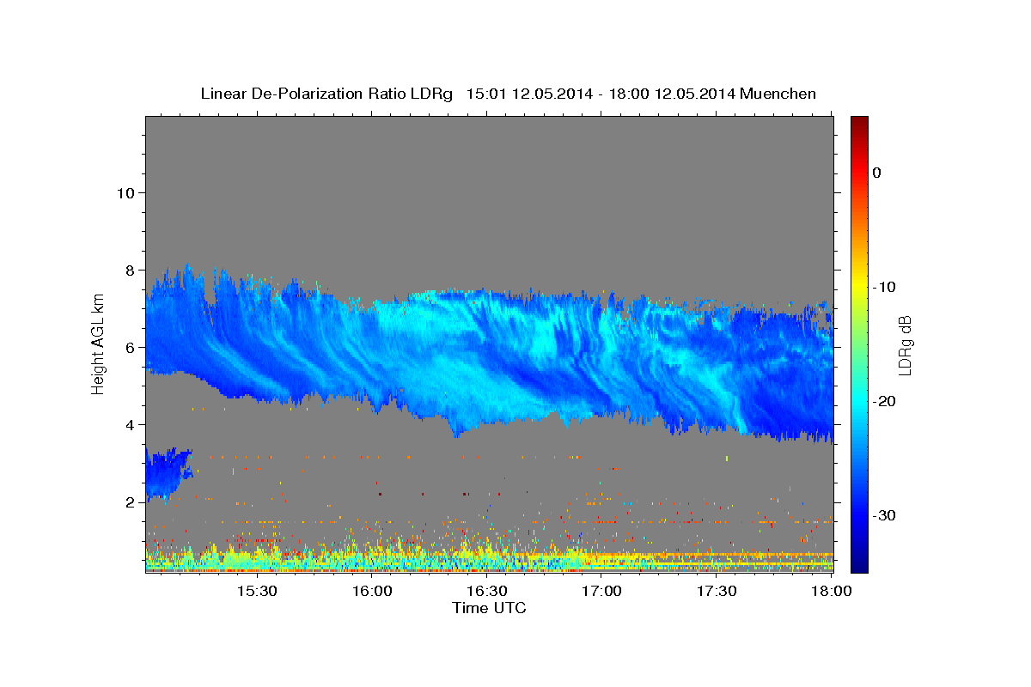1031x687 pixels.
Task: Click the colorbar value -10
Action: (883, 287)
